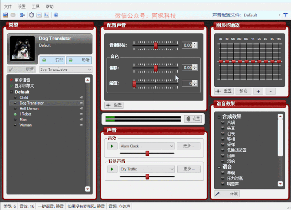Click the signal icon on the Dog Translator row
The width and height of the screenshot is (291, 210).
coord(81,103)
